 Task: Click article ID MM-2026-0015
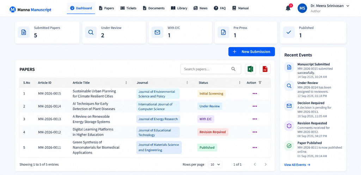tap(49, 93)
